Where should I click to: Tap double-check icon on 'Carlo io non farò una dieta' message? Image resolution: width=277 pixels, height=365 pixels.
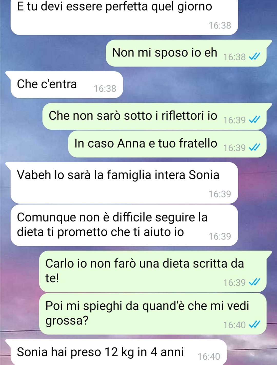point(255,282)
